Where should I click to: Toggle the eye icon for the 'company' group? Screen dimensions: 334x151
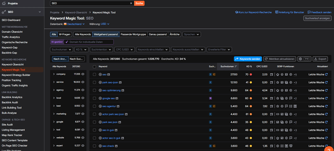coord(83,74)
